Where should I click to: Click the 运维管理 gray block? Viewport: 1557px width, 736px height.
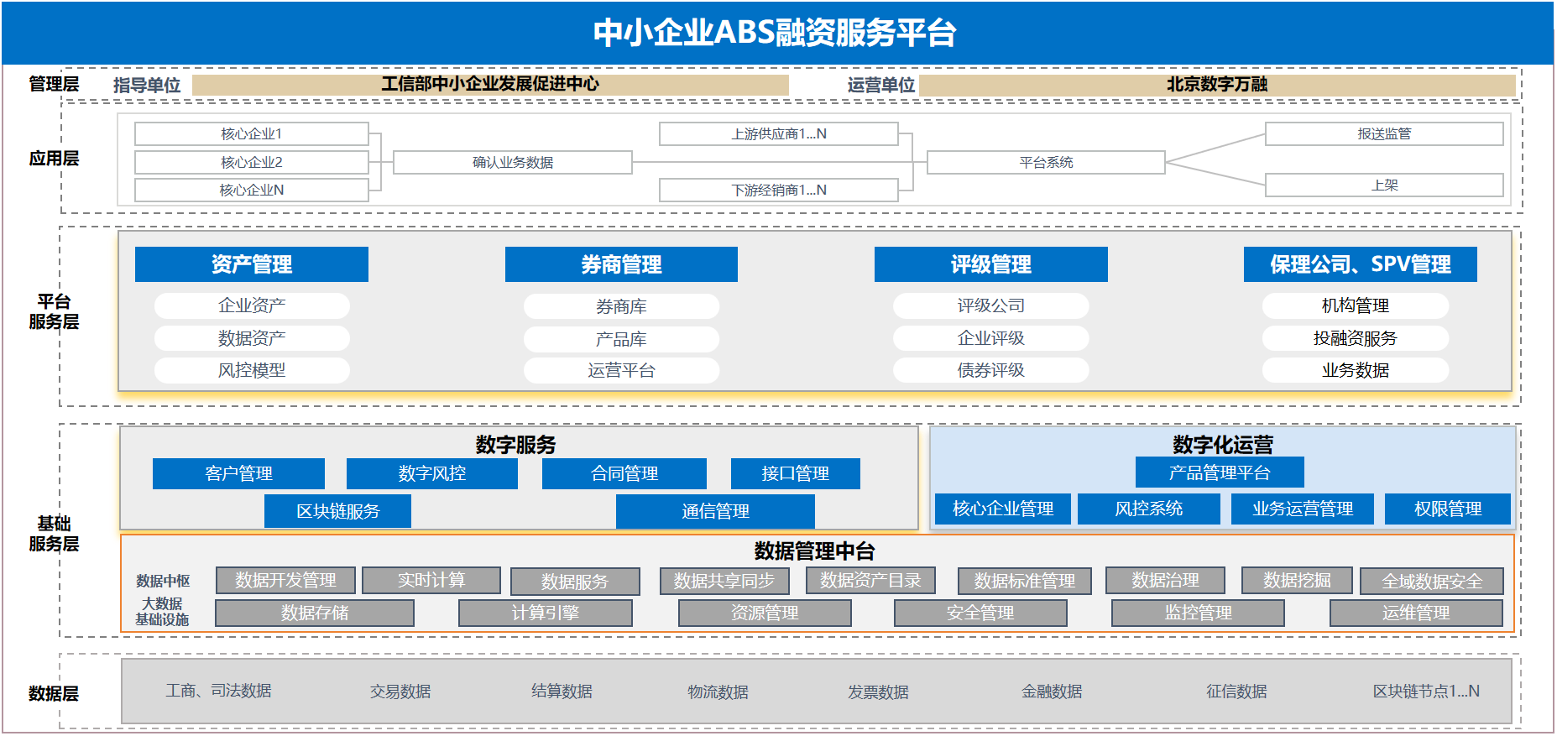1416,613
